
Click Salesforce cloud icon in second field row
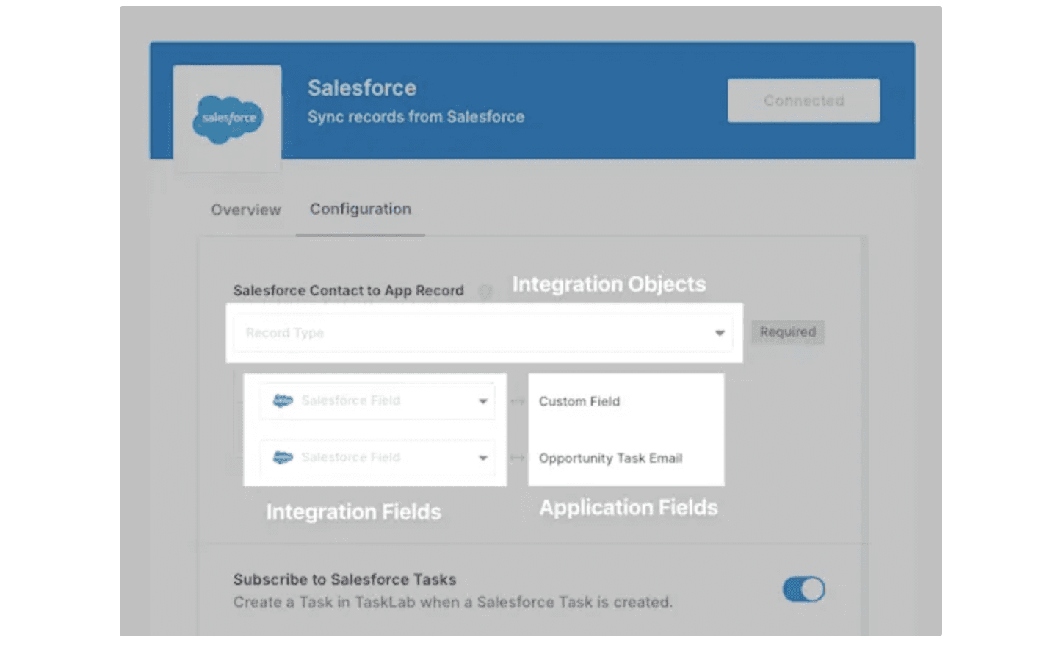283,458
